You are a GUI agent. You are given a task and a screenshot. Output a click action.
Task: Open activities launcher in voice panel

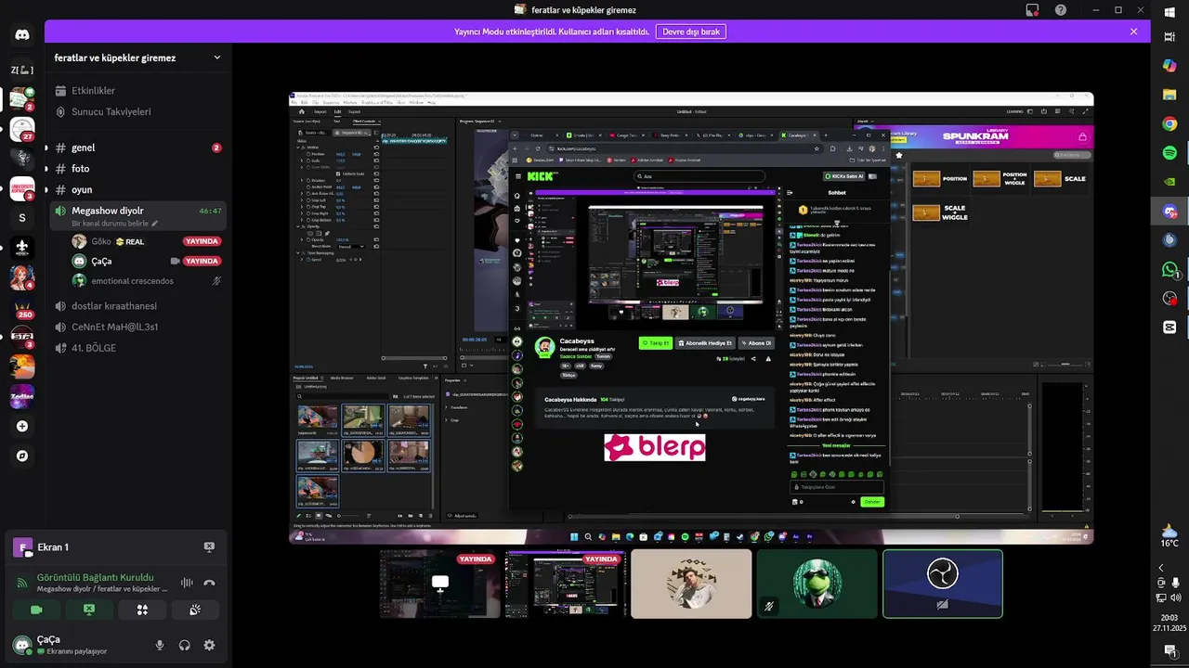142,610
